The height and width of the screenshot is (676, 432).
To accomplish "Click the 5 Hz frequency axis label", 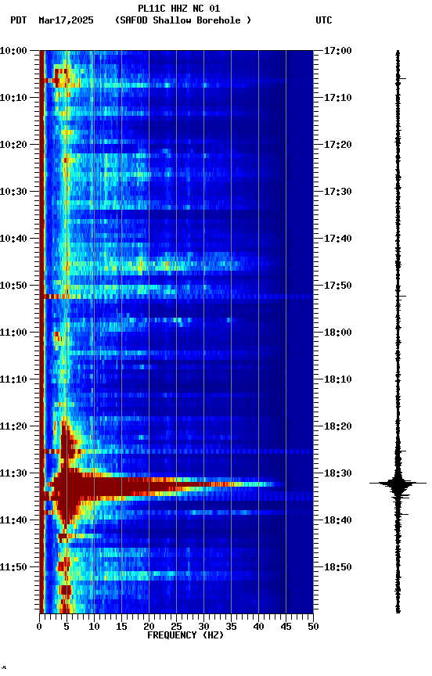I will tap(67, 627).
